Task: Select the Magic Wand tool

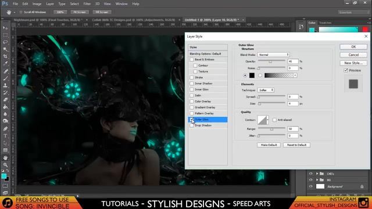Action: [5, 49]
